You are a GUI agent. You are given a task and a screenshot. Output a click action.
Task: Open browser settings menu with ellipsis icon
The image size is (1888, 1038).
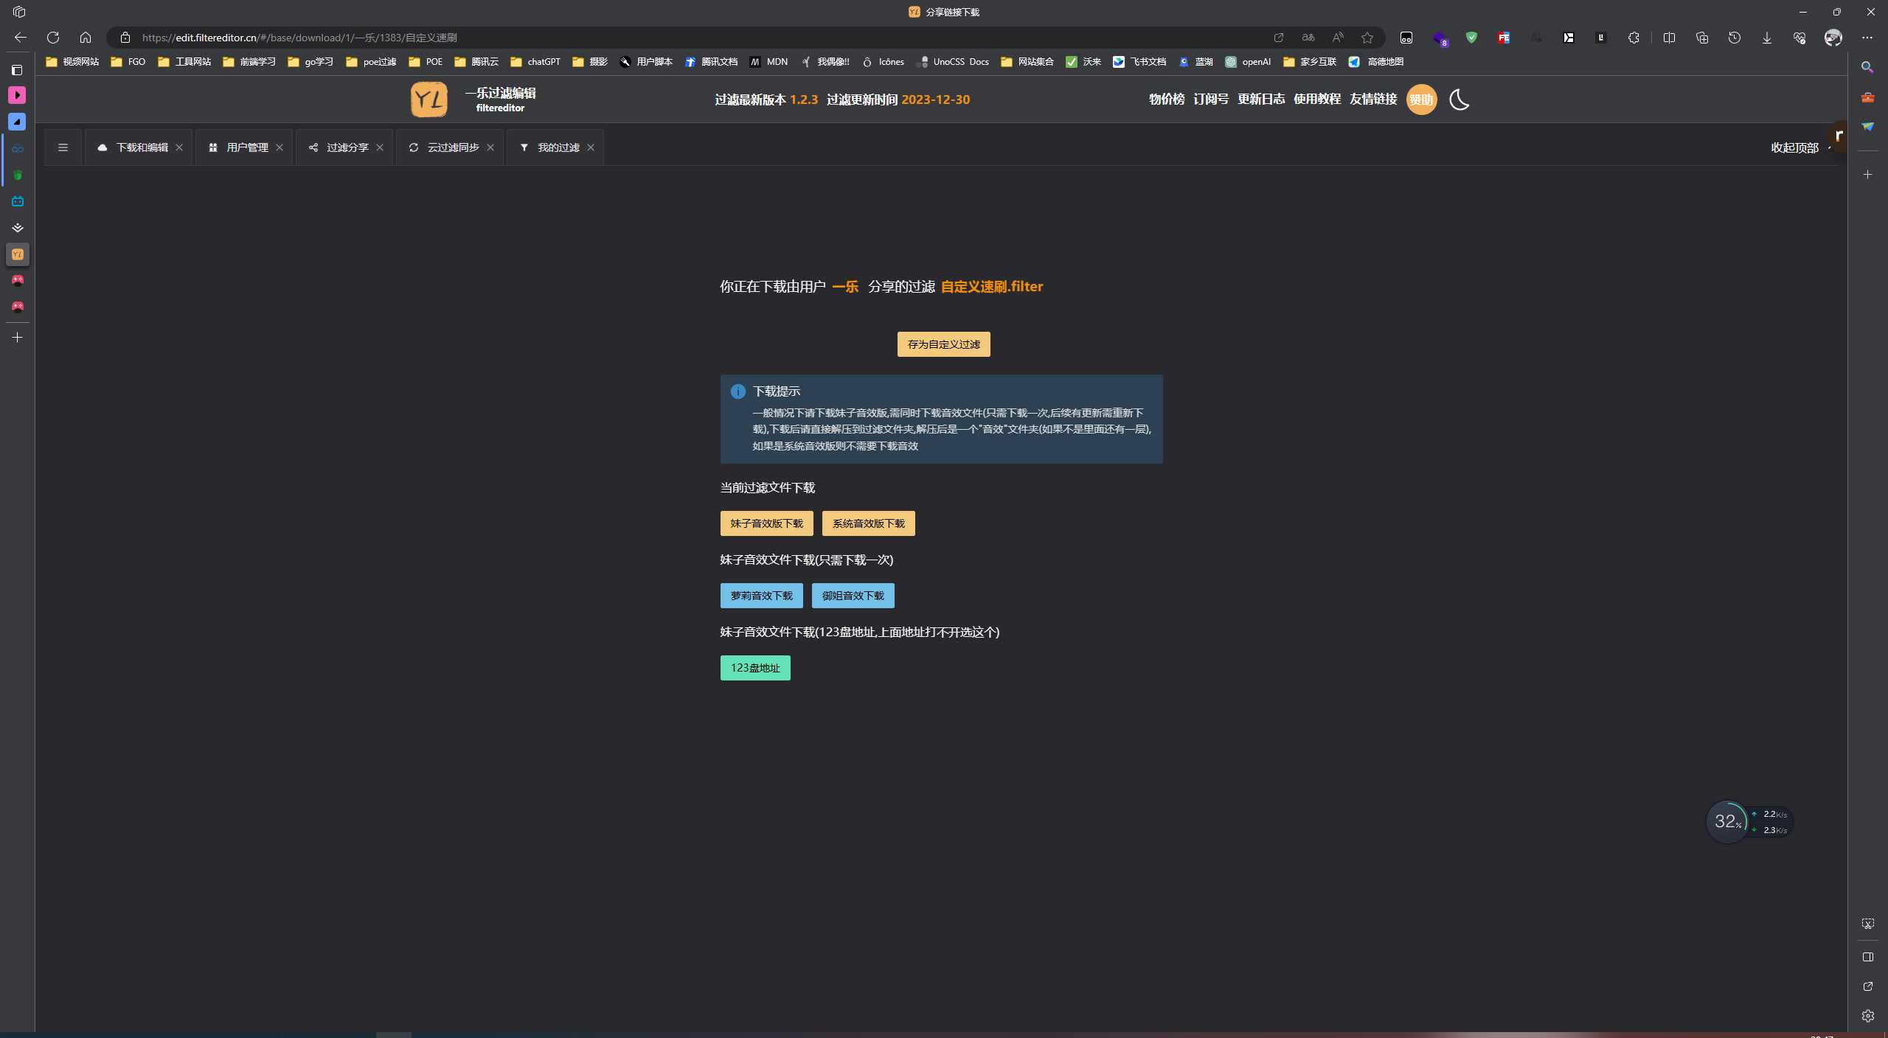point(1867,38)
